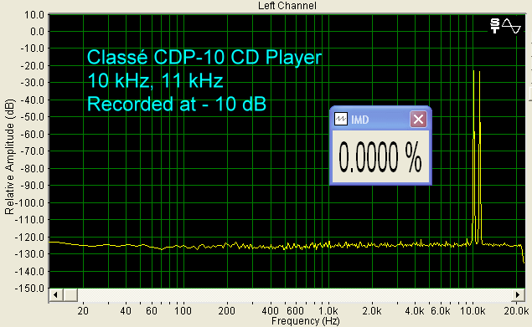This screenshot has width=532, height=327.
Task: Click the 20.0k frequency tick label
Action: coord(516,310)
